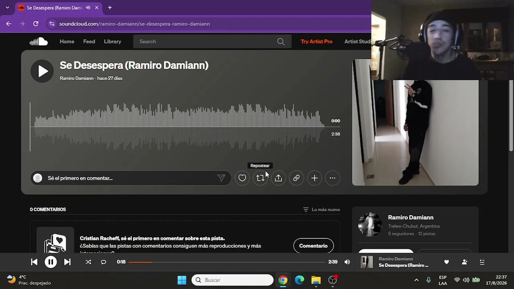Go forward in browser history
514x289 pixels.
(x=22, y=24)
